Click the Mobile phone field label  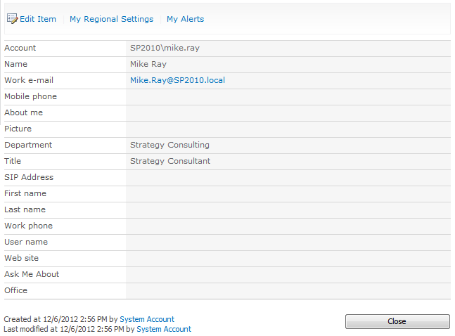30,96
